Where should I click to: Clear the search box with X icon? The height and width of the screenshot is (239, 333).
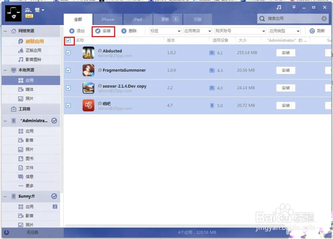324,19
